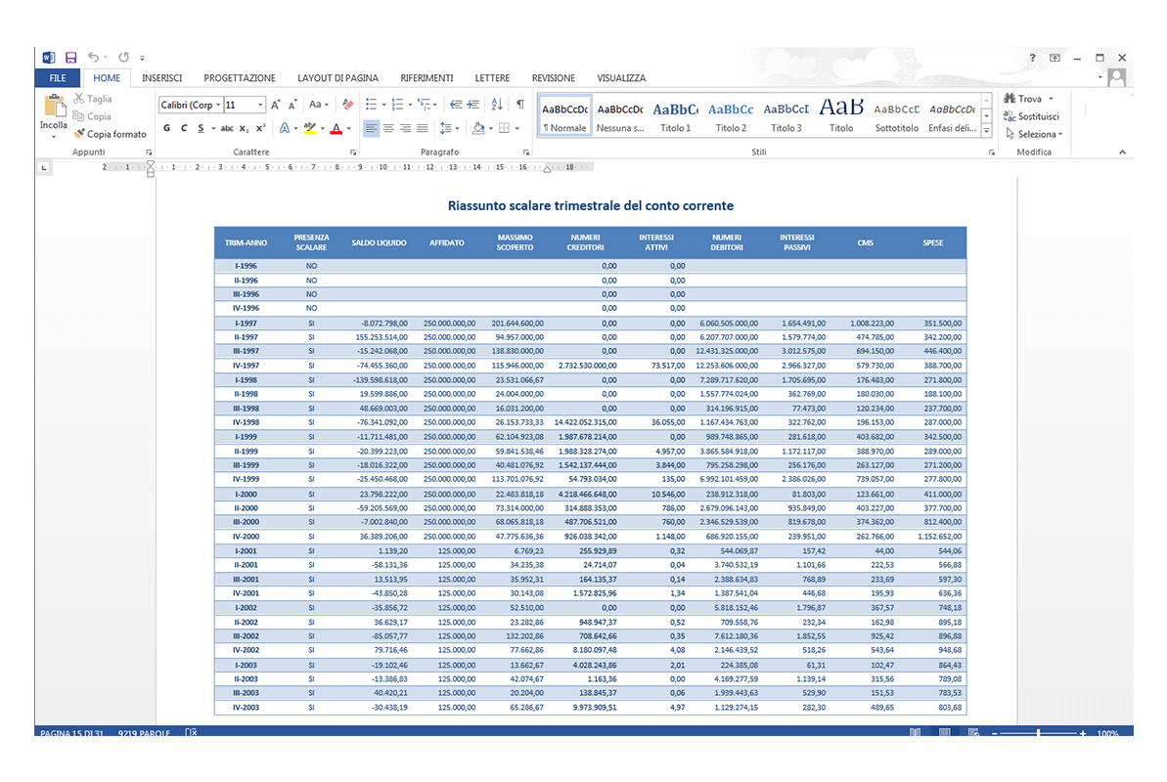Justify paragraph text
The image size is (1167, 782).
tap(422, 129)
